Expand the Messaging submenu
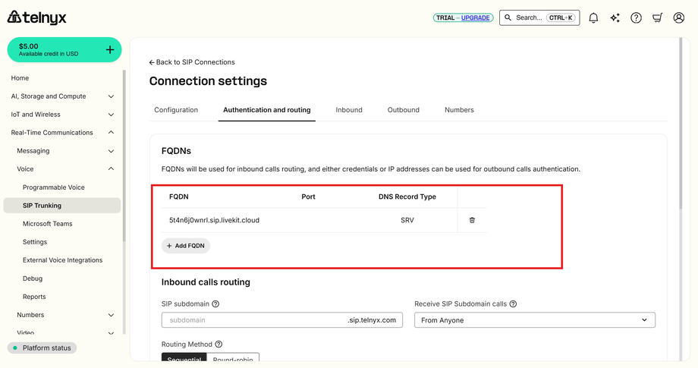Screen dimensions: 698x368 click(x=111, y=151)
